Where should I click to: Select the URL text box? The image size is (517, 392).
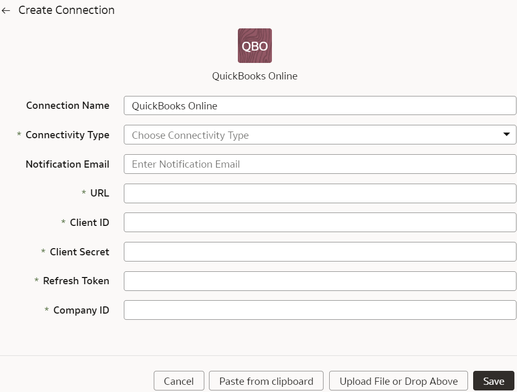point(320,193)
